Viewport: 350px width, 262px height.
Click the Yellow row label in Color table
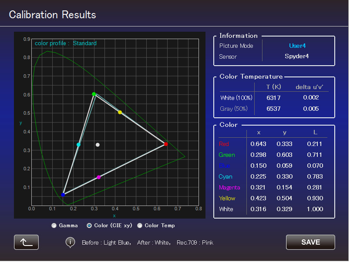227,198
